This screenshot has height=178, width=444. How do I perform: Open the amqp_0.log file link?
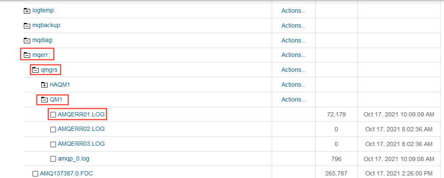pos(73,158)
